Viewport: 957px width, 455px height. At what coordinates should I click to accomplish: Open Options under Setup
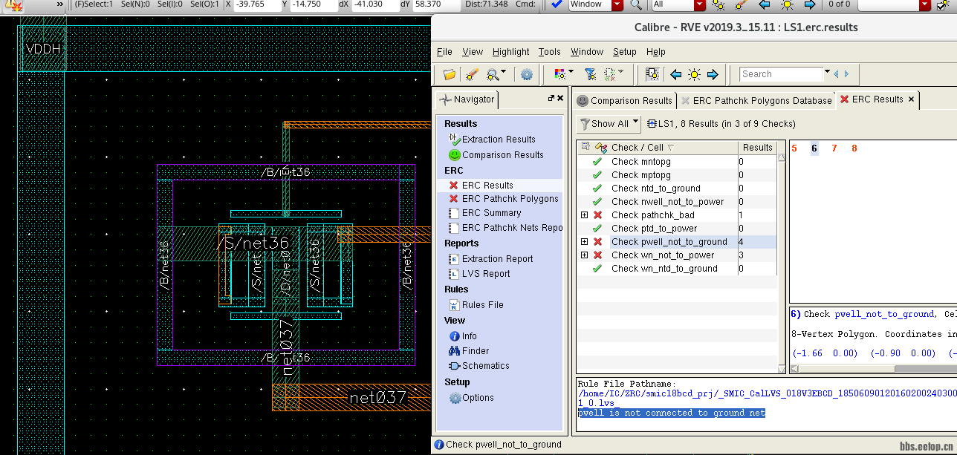point(470,398)
